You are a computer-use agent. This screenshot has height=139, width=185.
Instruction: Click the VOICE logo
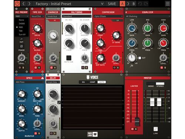(92, 77)
